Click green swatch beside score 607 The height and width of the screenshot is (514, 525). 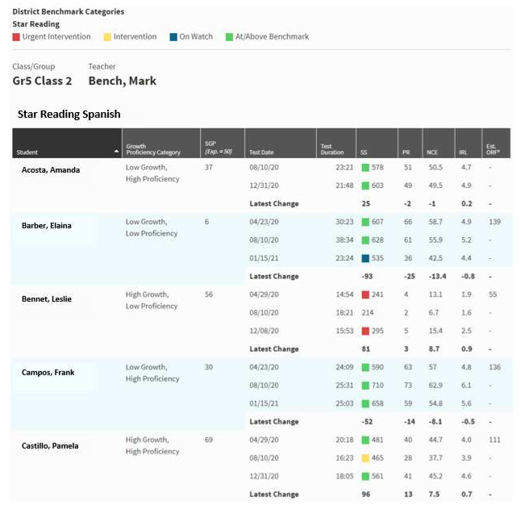click(365, 222)
